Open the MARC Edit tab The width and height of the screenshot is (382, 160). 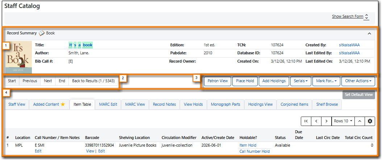pyautogui.click(x=108, y=104)
